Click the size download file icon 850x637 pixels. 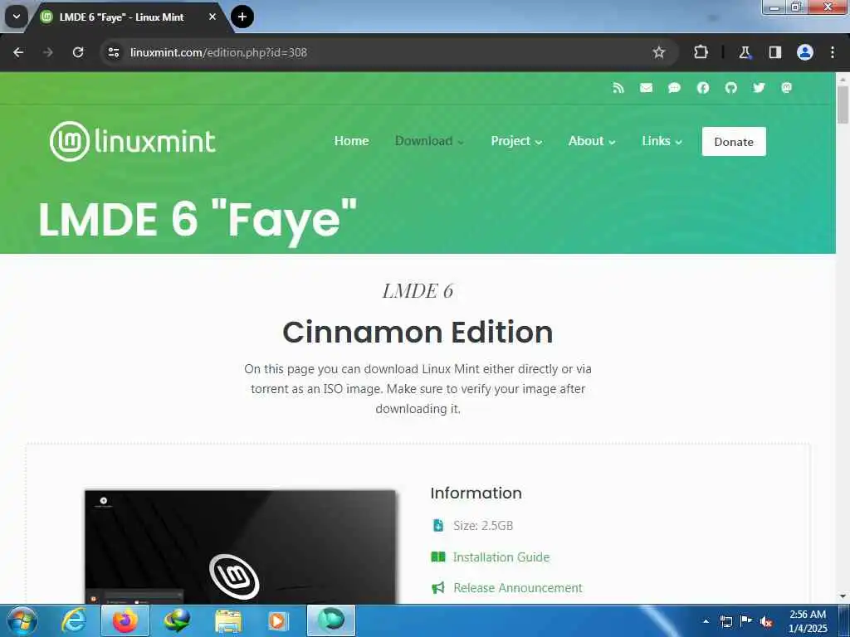(438, 525)
